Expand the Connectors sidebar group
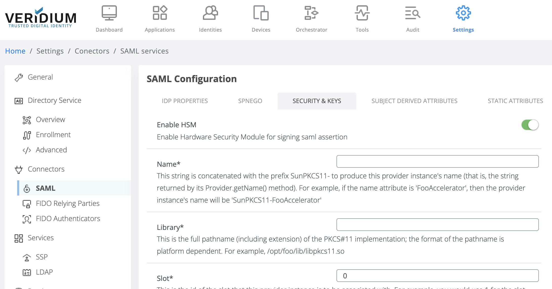This screenshot has height=289, width=552. [46, 169]
